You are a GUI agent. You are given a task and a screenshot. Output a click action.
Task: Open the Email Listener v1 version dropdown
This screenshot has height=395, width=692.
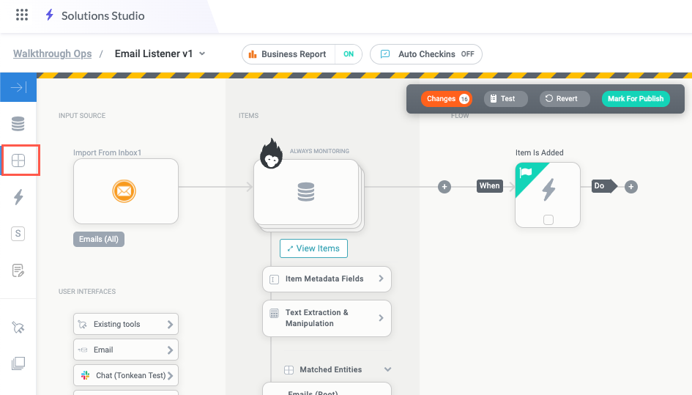pos(202,53)
